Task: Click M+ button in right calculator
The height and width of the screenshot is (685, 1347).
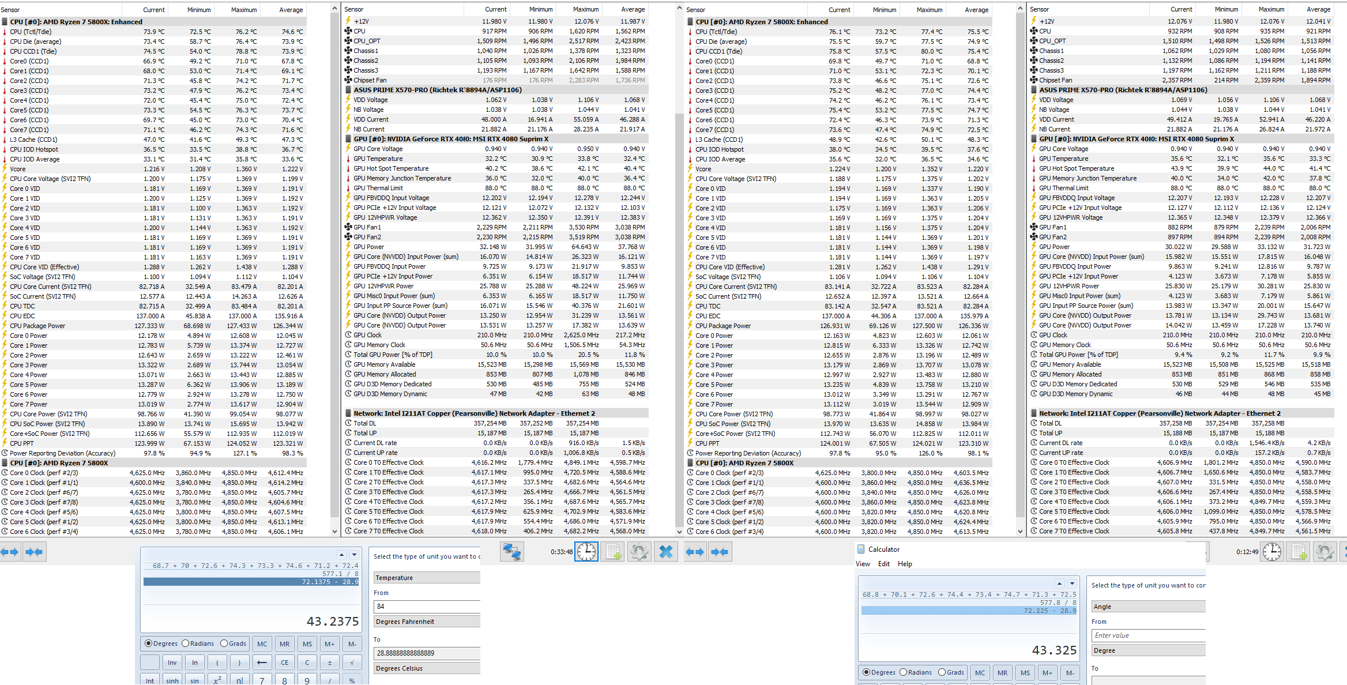Action: (1048, 673)
